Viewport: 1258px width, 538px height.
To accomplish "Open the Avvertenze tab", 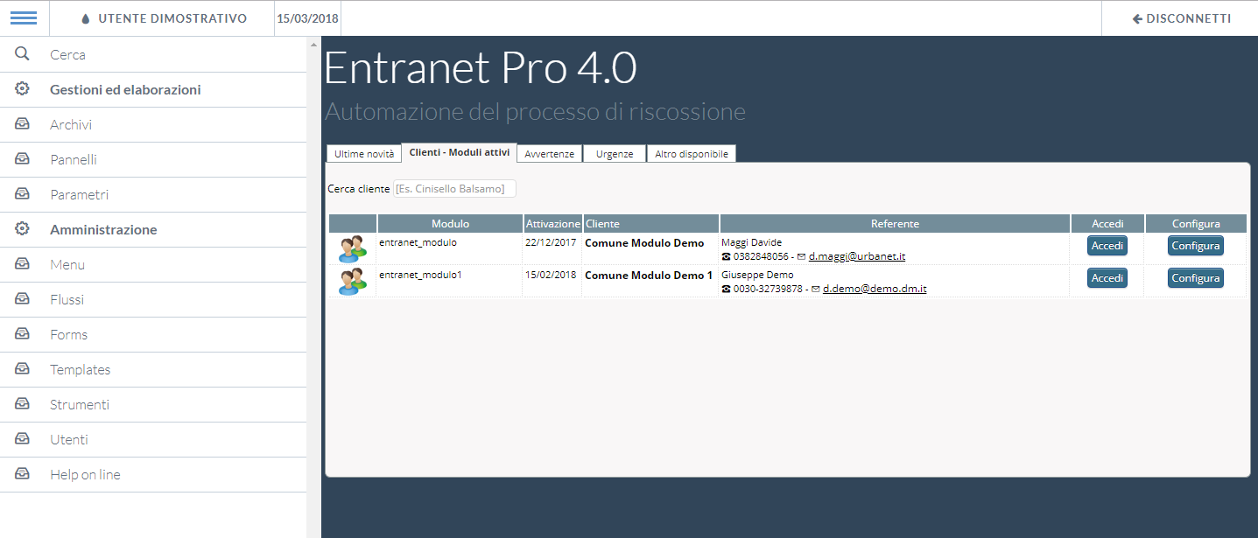I will (549, 154).
